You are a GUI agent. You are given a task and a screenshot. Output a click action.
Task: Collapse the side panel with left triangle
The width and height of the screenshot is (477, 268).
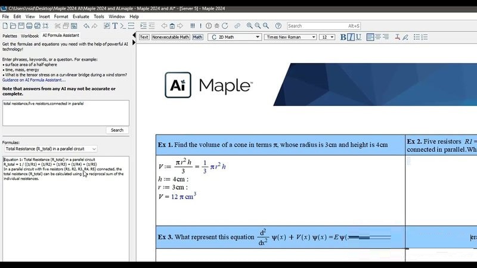[x=134, y=35]
